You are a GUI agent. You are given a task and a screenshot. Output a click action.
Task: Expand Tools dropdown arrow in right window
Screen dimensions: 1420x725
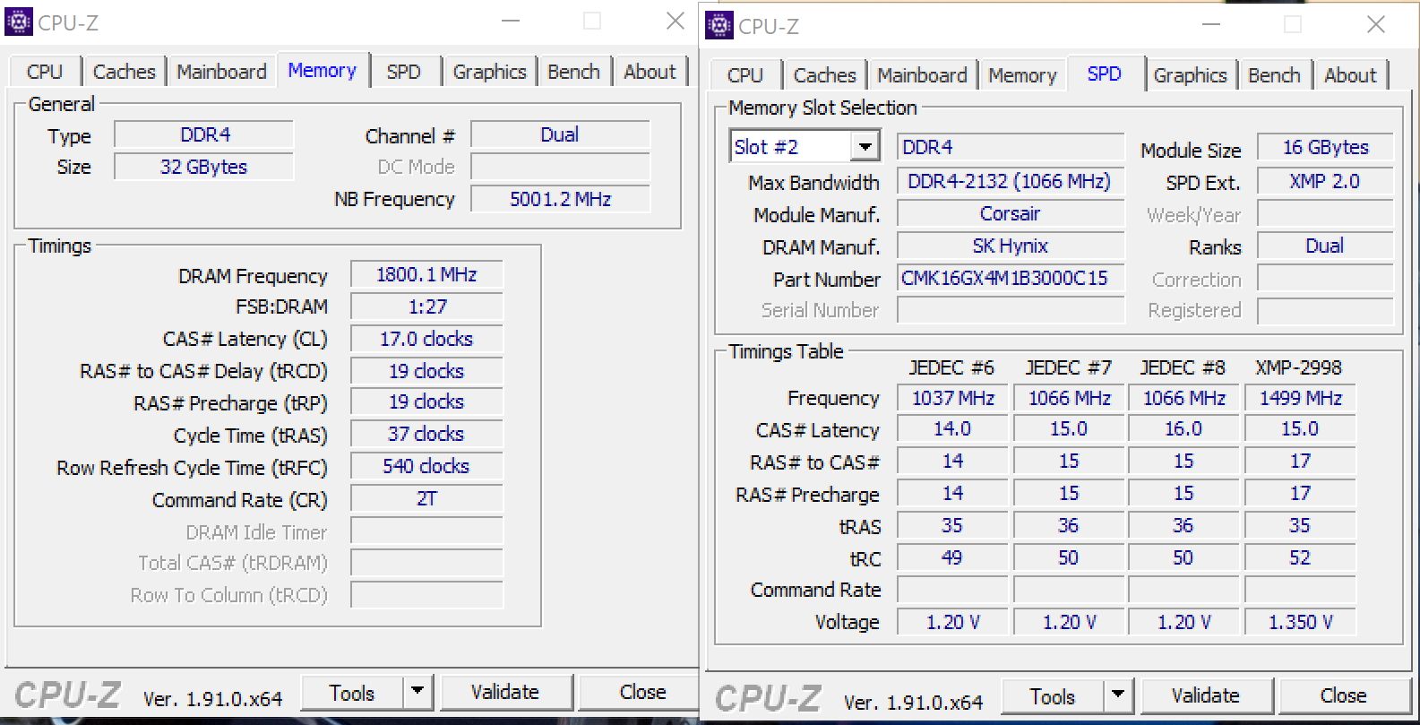pyautogui.click(x=1118, y=696)
